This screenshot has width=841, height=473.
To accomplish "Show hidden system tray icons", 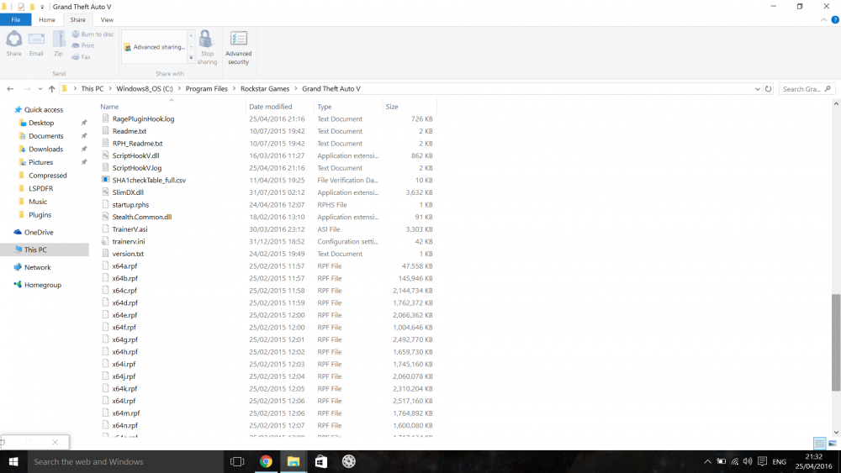I will click(707, 461).
